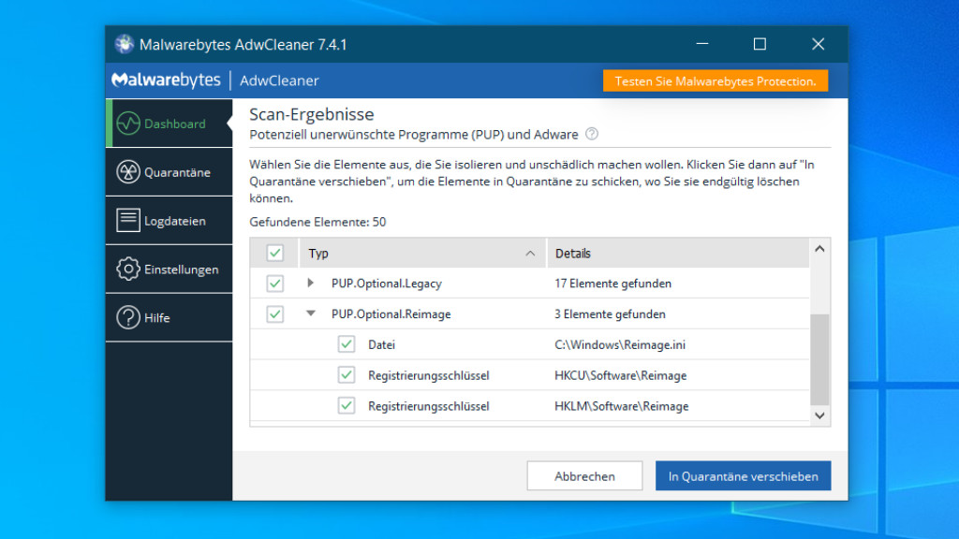Viewport: 959px width, 539px height.
Task: Click the Logdateien document icon
Action: click(x=127, y=221)
